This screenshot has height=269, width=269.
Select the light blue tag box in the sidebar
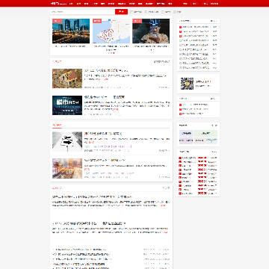[211, 140]
